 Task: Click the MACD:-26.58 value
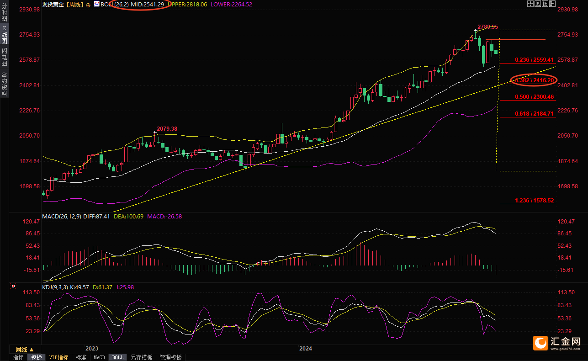click(164, 216)
